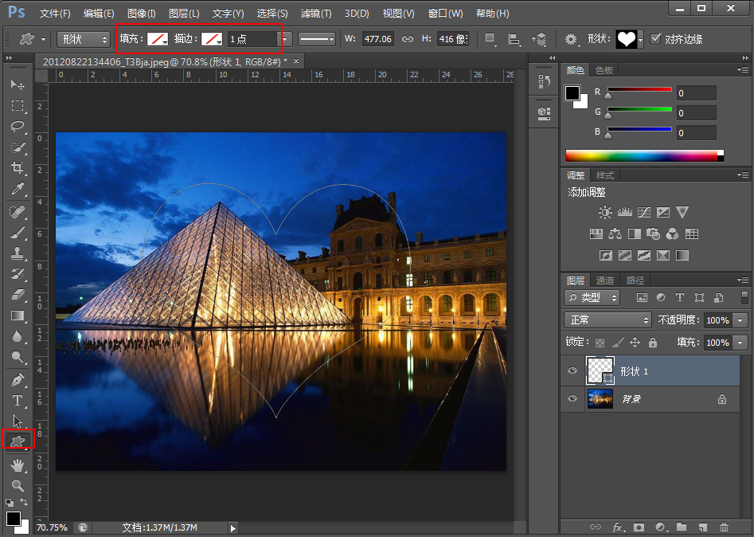754x537 pixels.
Task: Select the Crop tool
Action: 17,168
